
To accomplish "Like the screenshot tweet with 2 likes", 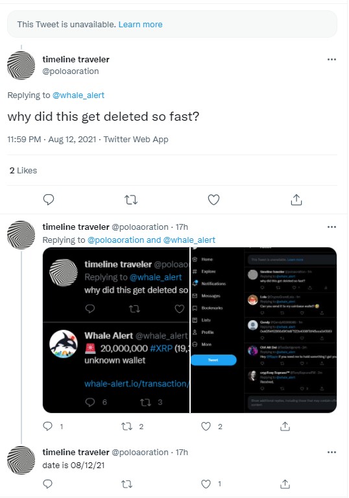I will pyautogui.click(x=211, y=426).
